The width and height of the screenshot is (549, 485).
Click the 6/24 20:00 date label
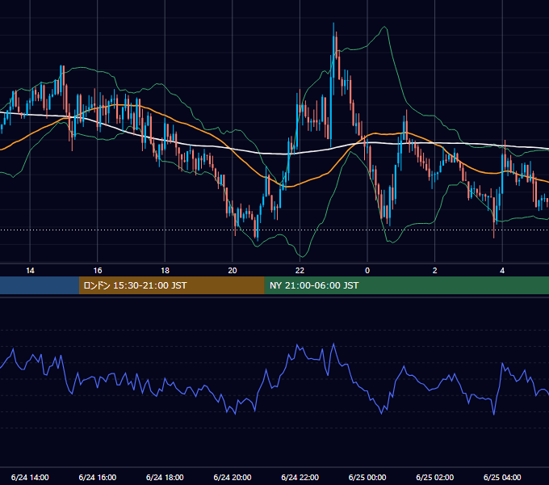tap(233, 477)
